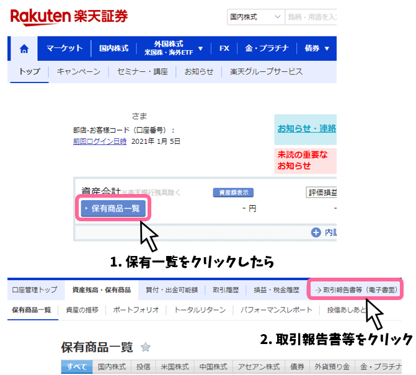Select the 外貨預り金 filter tab
The height and width of the screenshot is (375, 416).
332,366
